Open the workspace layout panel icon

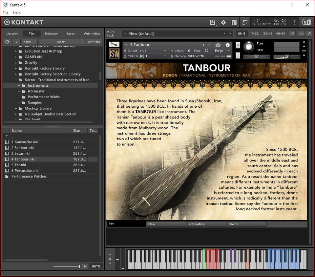(234, 22)
